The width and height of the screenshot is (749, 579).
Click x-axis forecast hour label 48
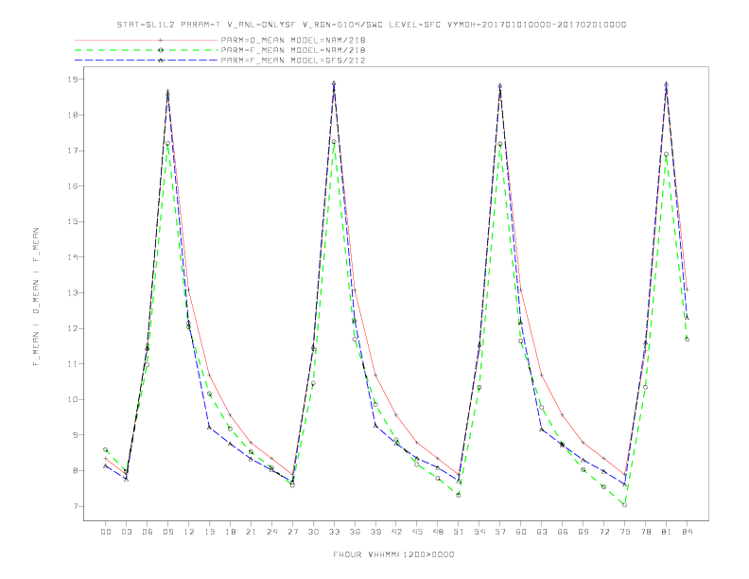click(438, 532)
